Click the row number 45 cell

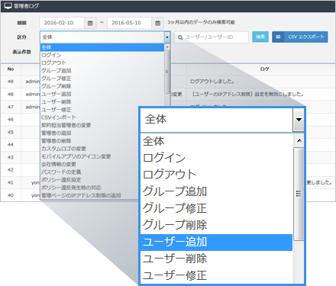11,132
